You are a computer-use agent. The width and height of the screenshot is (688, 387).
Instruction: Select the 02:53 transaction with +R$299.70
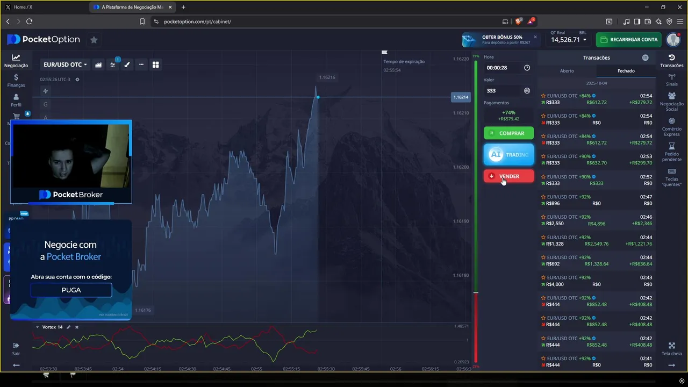coord(596,160)
